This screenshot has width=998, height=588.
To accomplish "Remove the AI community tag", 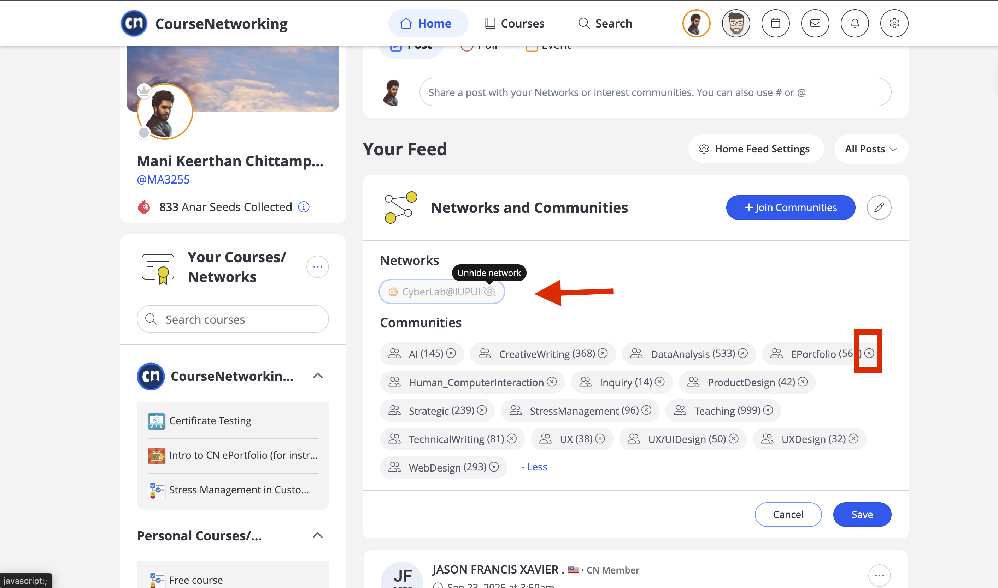I will [451, 353].
